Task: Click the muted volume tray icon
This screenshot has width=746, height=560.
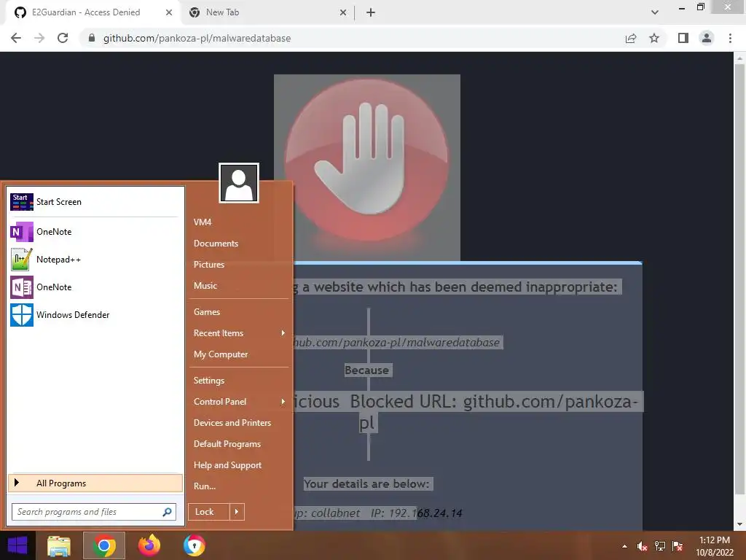Action: (x=642, y=546)
